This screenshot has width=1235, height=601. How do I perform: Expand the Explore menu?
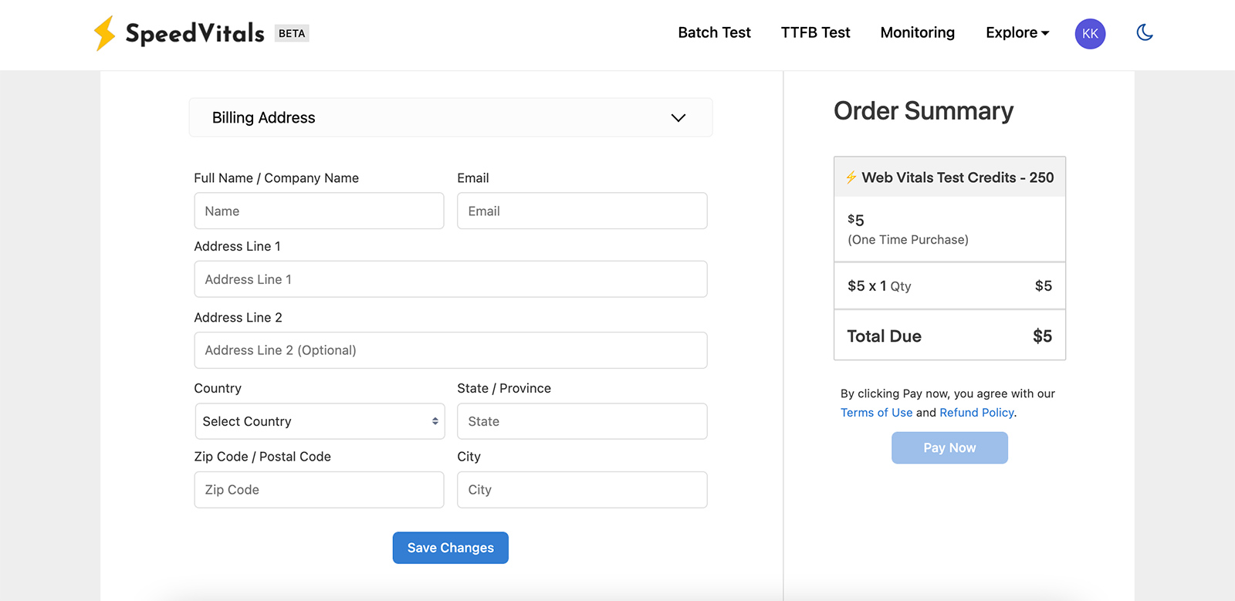click(1017, 32)
